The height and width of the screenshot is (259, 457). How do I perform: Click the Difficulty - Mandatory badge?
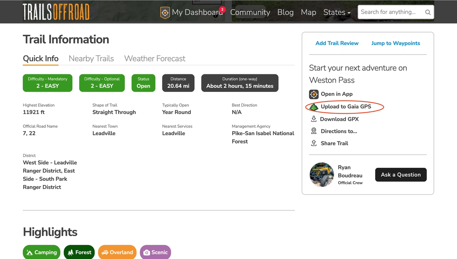(48, 83)
